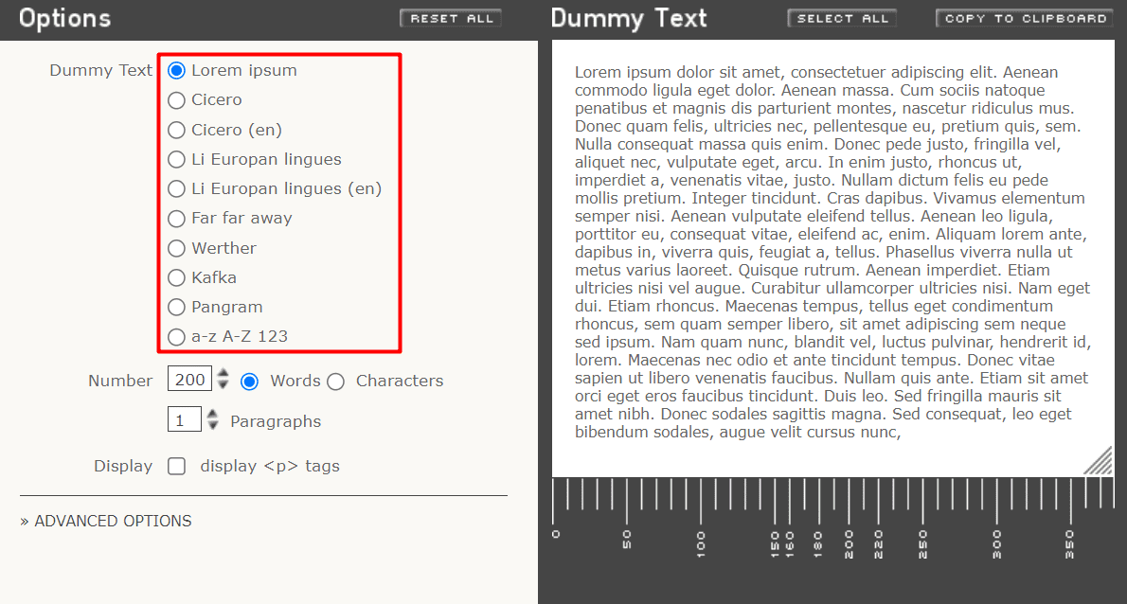Switch count unit to Characters
The width and height of the screenshot is (1127, 604).
tap(335, 382)
